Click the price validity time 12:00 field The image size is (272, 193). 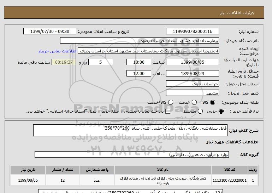(139, 73)
